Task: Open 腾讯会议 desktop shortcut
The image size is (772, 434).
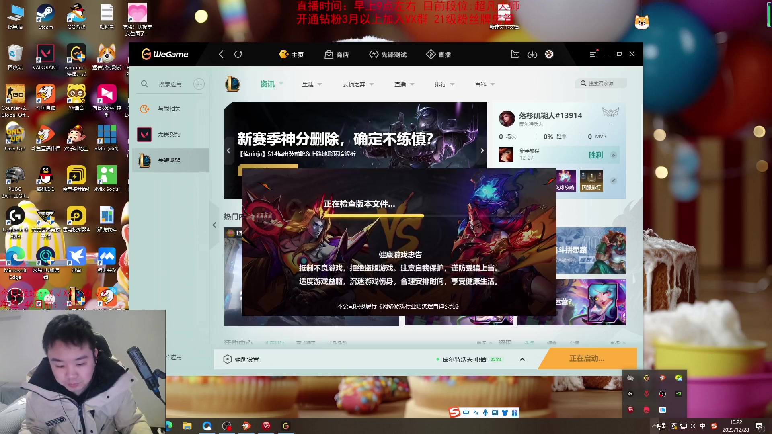Action: (107, 260)
